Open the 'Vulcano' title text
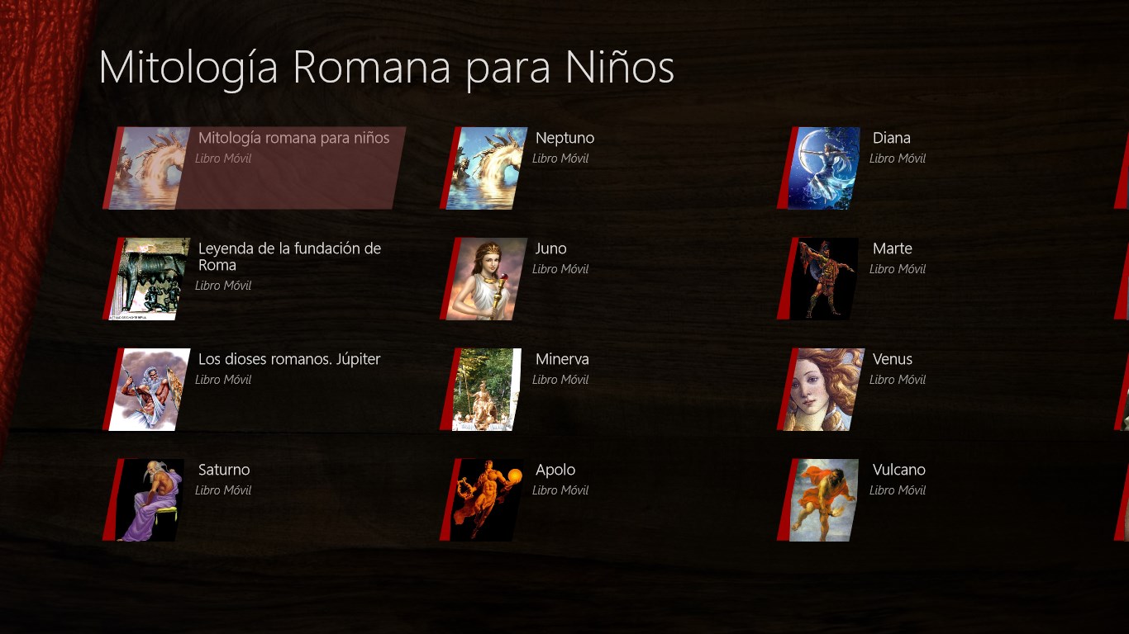The image size is (1129, 634). point(899,470)
